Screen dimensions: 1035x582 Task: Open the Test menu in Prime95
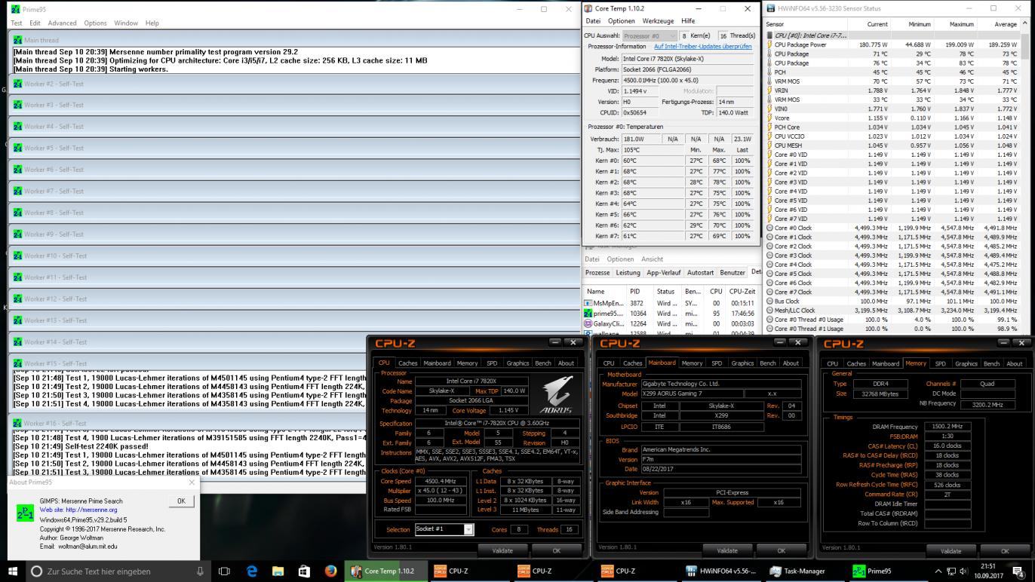(x=16, y=23)
